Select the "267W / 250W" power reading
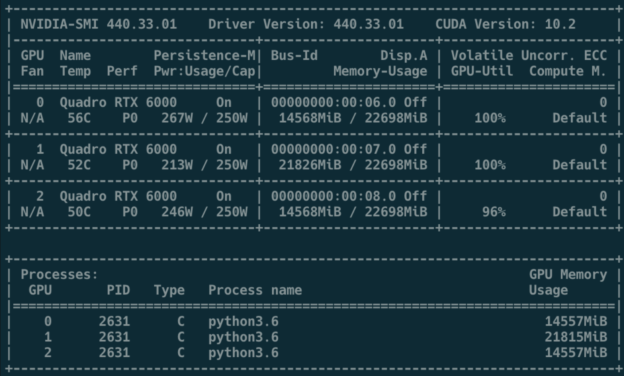 pos(204,118)
